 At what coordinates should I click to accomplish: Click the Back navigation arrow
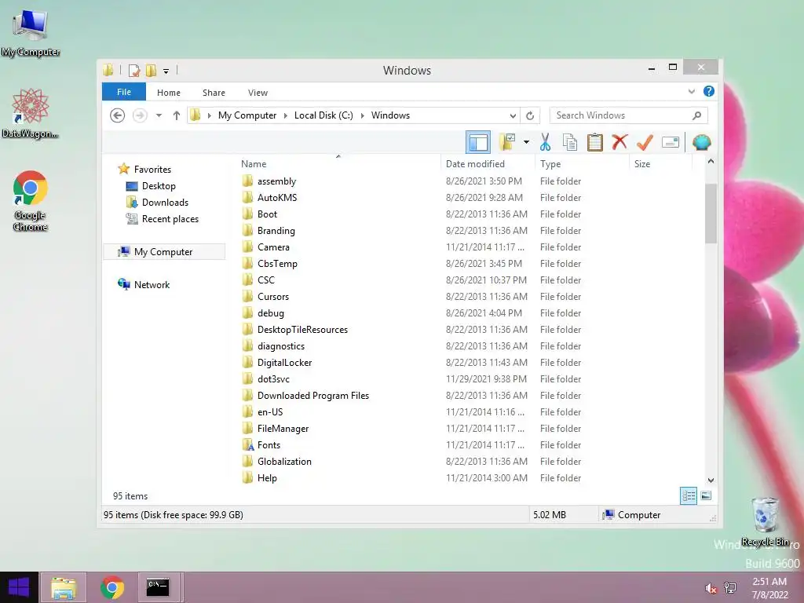click(118, 115)
